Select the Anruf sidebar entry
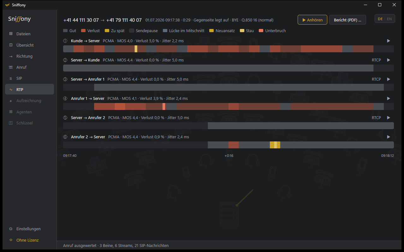This screenshot has height=252, width=404. pos(29,67)
